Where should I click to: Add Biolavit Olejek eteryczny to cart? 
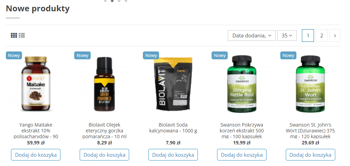[104, 155]
